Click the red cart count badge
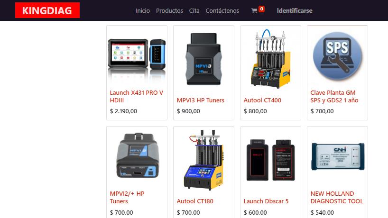The height and width of the screenshot is (218, 388). [x=261, y=9]
